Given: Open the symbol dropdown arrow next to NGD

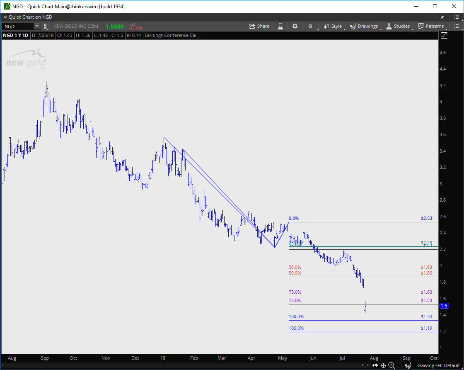Looking at the screenshot, I should pyautogui.click(x=37, y=27).
